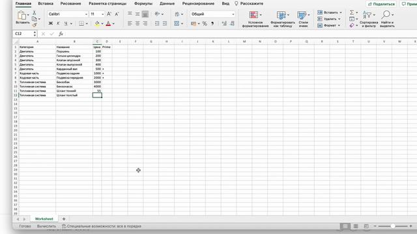The height and width of the screenshot is (234, 417).
Task: Expand font color dropdown arrow
Action: point(113,23)
